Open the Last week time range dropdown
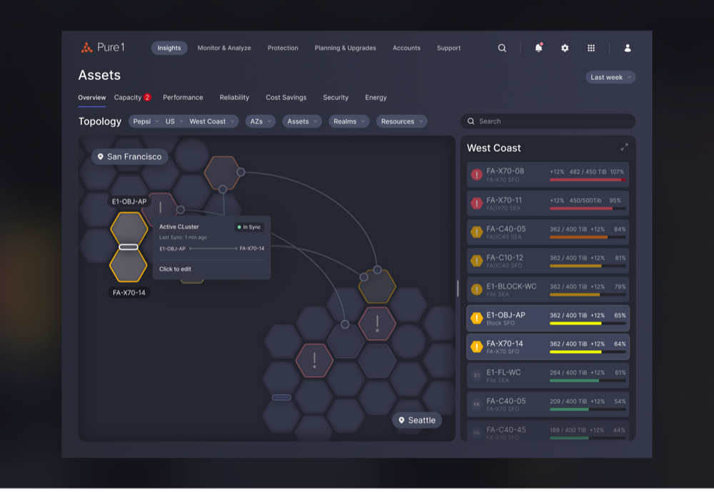714x492 pixels. coord(610,77)
